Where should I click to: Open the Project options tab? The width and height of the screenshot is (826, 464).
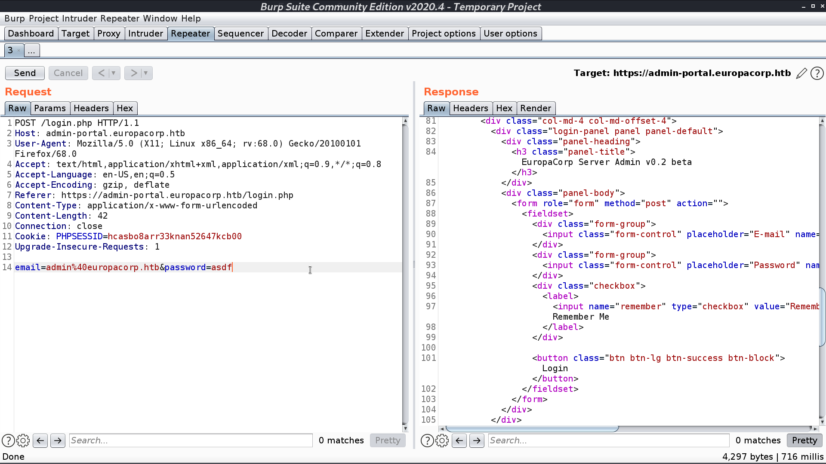444,34
